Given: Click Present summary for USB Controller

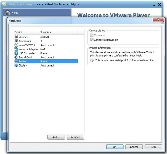Looking at the screenshot, I should pyautogui.click(x=45, y=53).
